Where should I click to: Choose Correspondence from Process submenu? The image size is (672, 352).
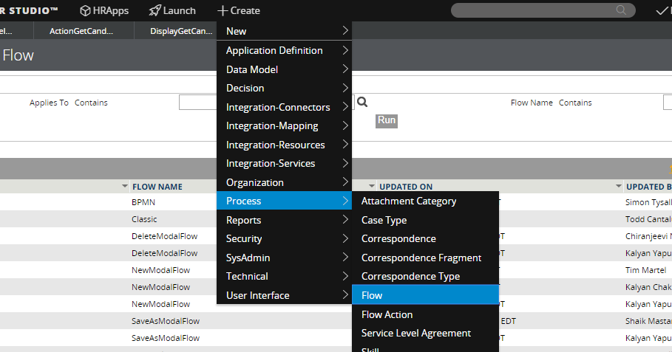(426, 238)
